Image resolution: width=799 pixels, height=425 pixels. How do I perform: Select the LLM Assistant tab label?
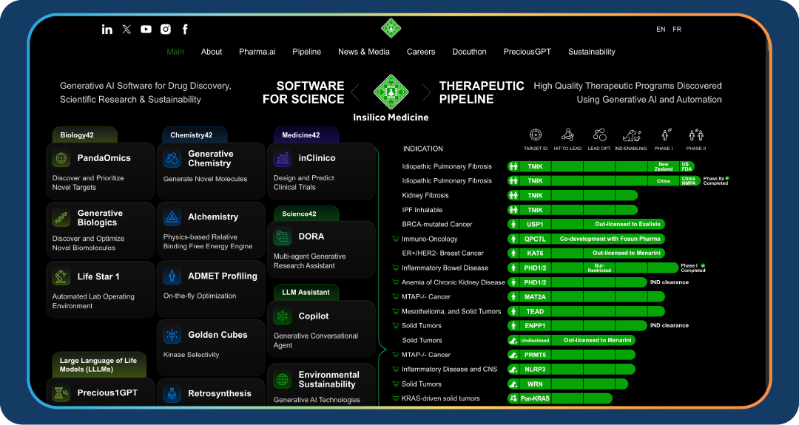pyautogui.click(x=306, y=292)
